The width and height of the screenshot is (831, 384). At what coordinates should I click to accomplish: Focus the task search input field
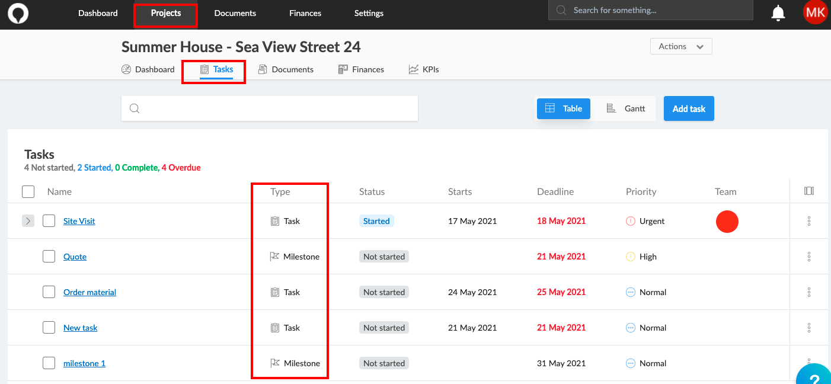pyautogui.click(x=270, y=108)
